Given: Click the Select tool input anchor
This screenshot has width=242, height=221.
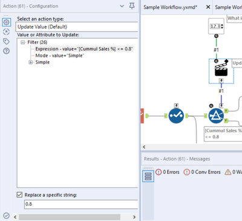Looking at the screenshot, I should 166,116.
